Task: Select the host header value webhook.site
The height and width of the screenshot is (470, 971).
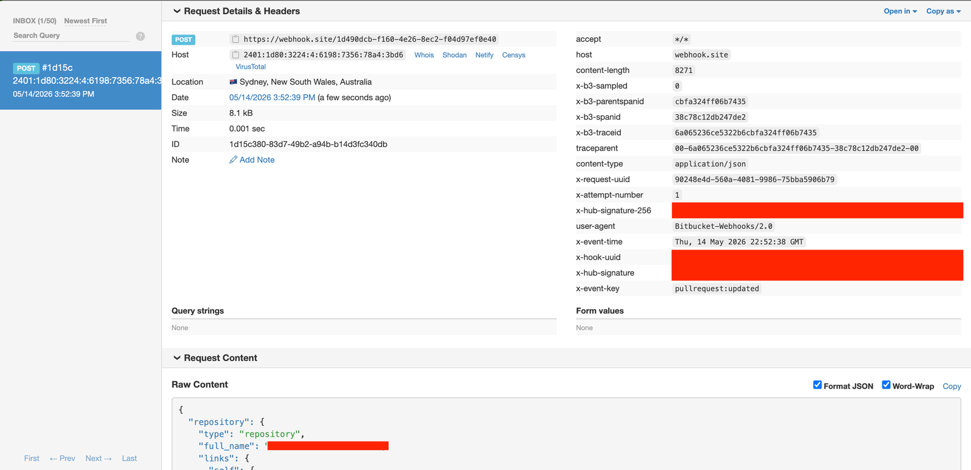Action: 702,55
